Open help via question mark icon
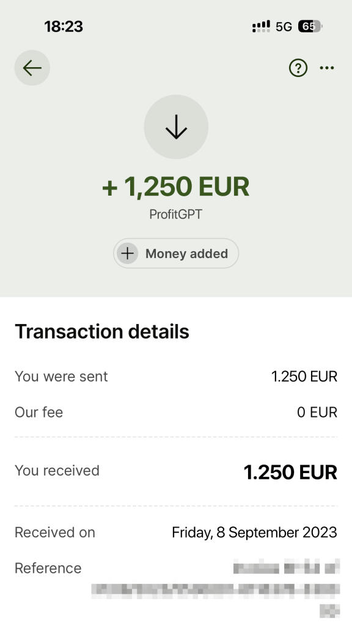The height and width of the screenshot is (626, 352). pyautogui.click(x=298, y=68)
